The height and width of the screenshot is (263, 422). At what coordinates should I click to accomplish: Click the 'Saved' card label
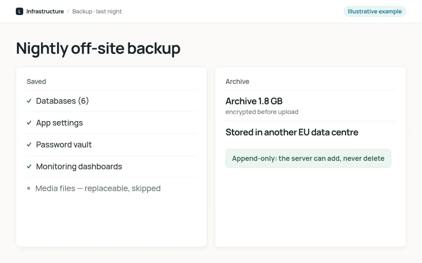point(36,81)
